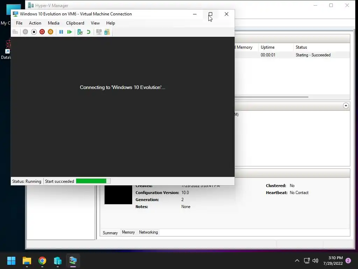Click the Status column header

322,47
